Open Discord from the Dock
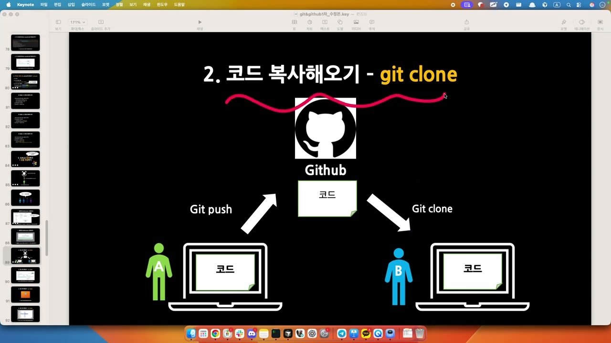This screenshot has width=611, height=343. click(x=252, y=334)
